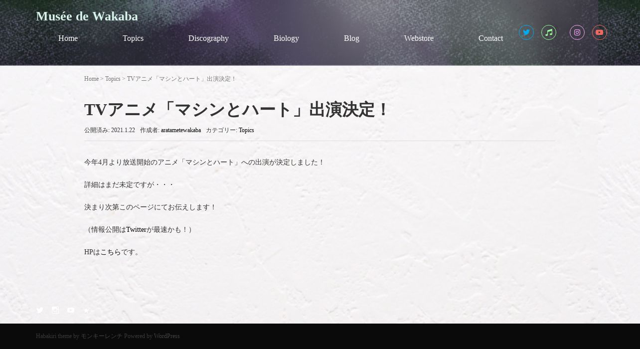Open the Instagram icon in header
This screenshot has height=349, width=640.
click(x=577, y=32)
